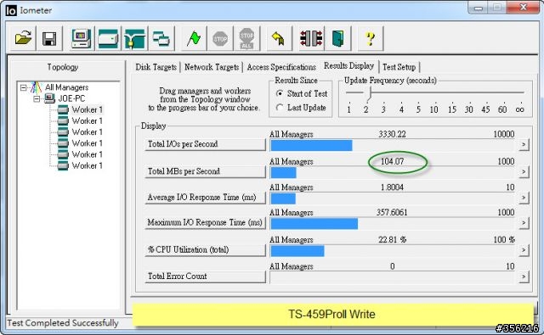This screenshot has width=544, height=335.
Task: Select Results Since Last Update
Action: coord(280,108)
